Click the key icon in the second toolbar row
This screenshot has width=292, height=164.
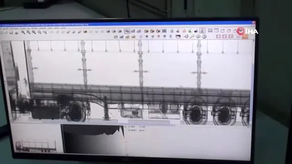(x=192, y=36)
